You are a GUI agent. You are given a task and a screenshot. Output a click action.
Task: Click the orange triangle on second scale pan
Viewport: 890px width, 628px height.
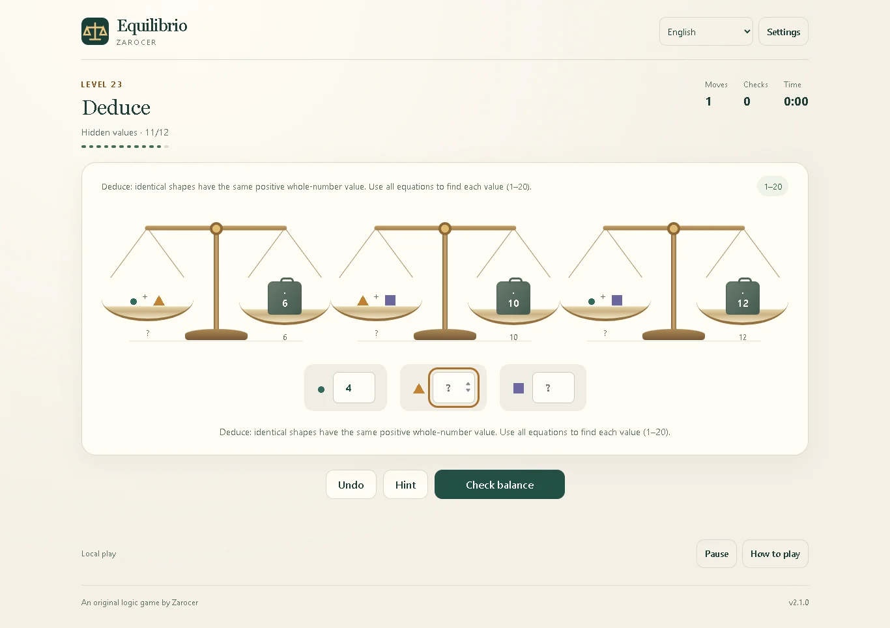(x=363, y=300)
